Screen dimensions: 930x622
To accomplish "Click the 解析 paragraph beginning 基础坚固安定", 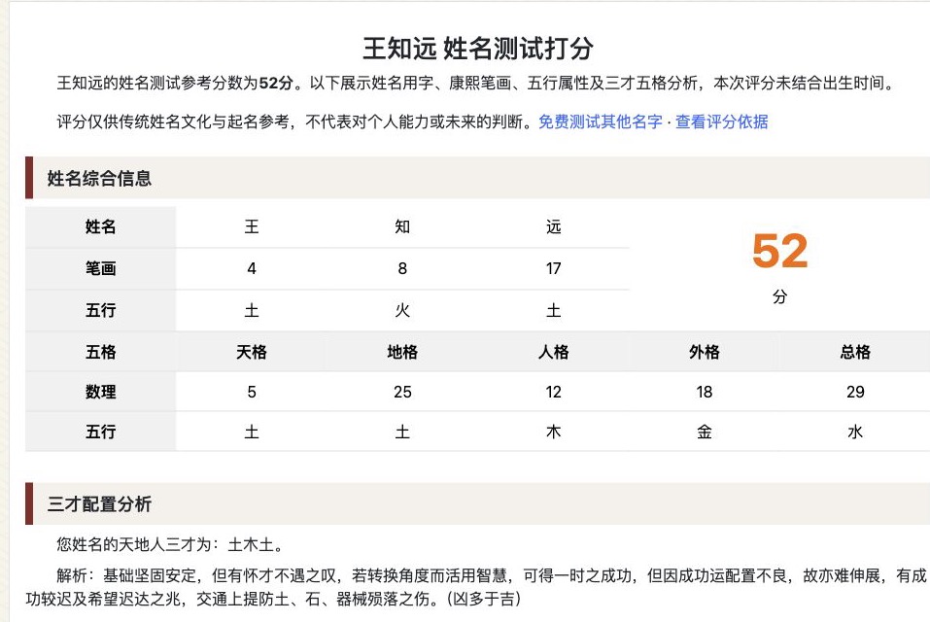I will [x=476, y=587].
